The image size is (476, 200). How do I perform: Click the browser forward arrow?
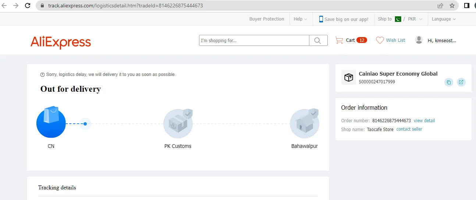pos(16,6)
